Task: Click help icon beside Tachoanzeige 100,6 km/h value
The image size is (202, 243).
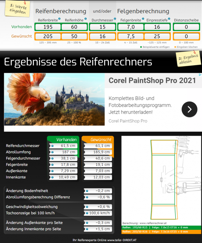Action: [x=87, y=213]
